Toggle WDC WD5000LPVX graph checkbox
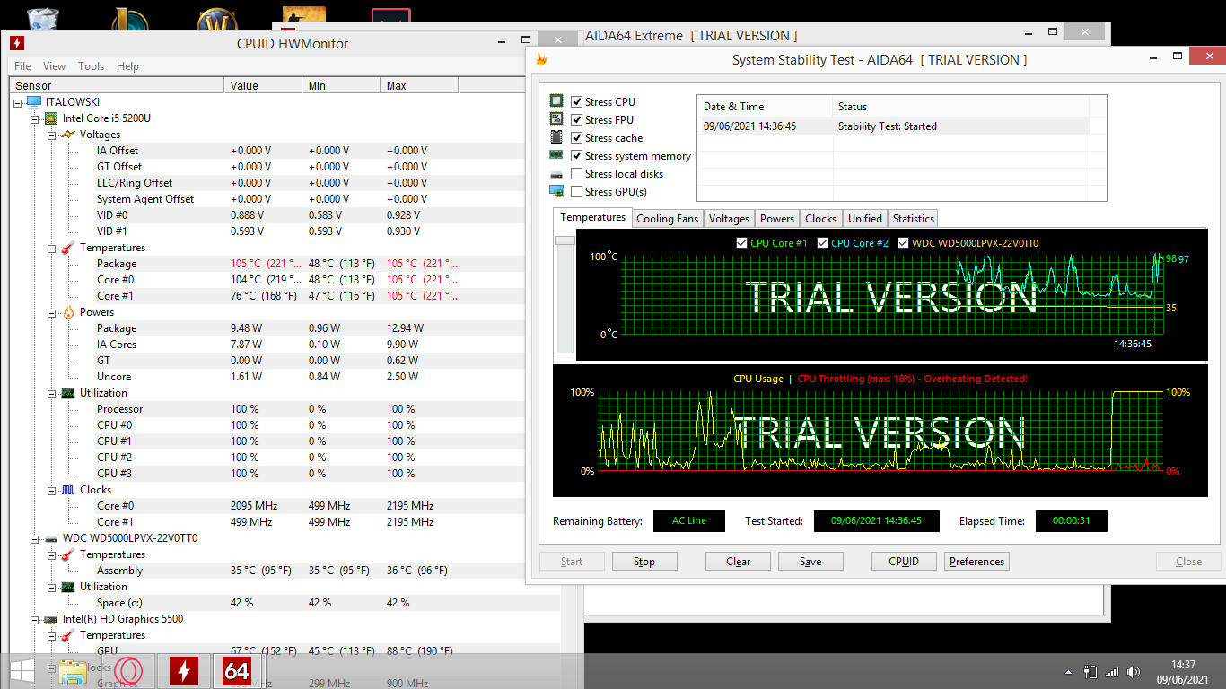The height and width of the screenshot is (689, 1226). (x=903, y=243)
